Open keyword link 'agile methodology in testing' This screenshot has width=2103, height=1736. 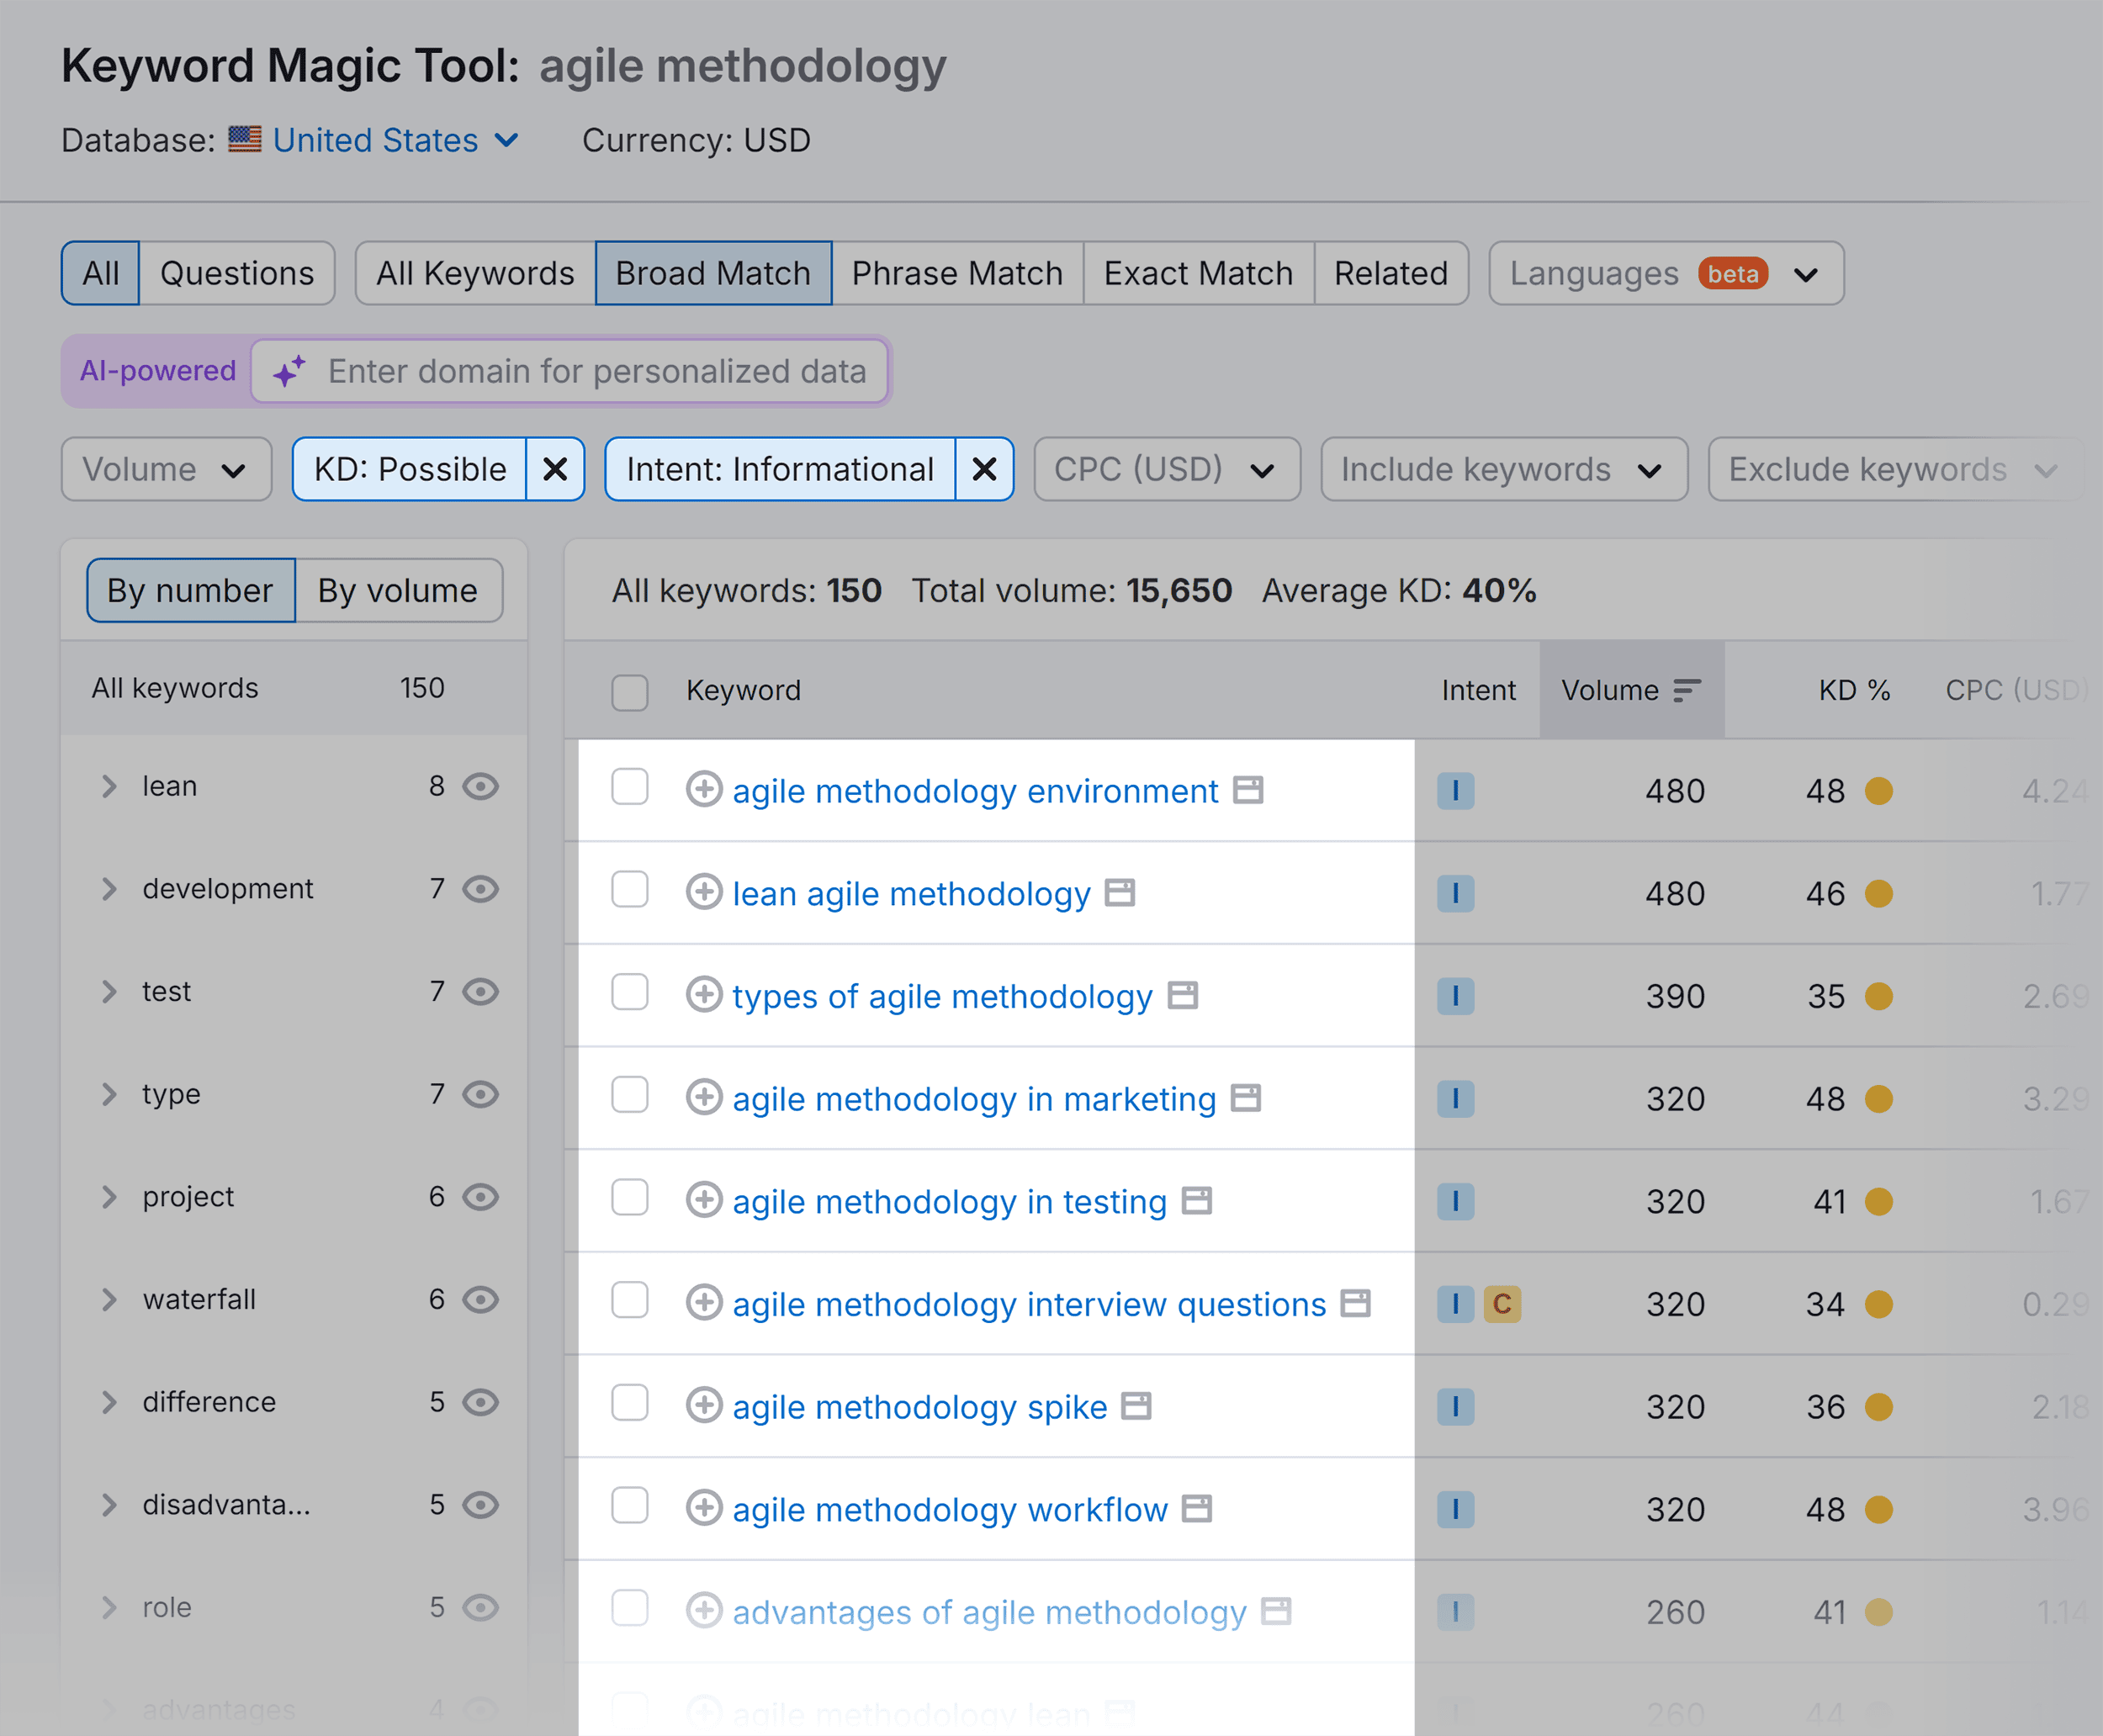(950, 1201)
